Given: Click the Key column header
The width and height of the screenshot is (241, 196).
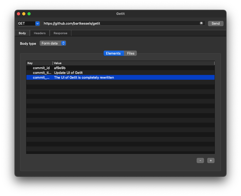Looking at the screenshot, I should pyautogui.click(x=39, y=63).
